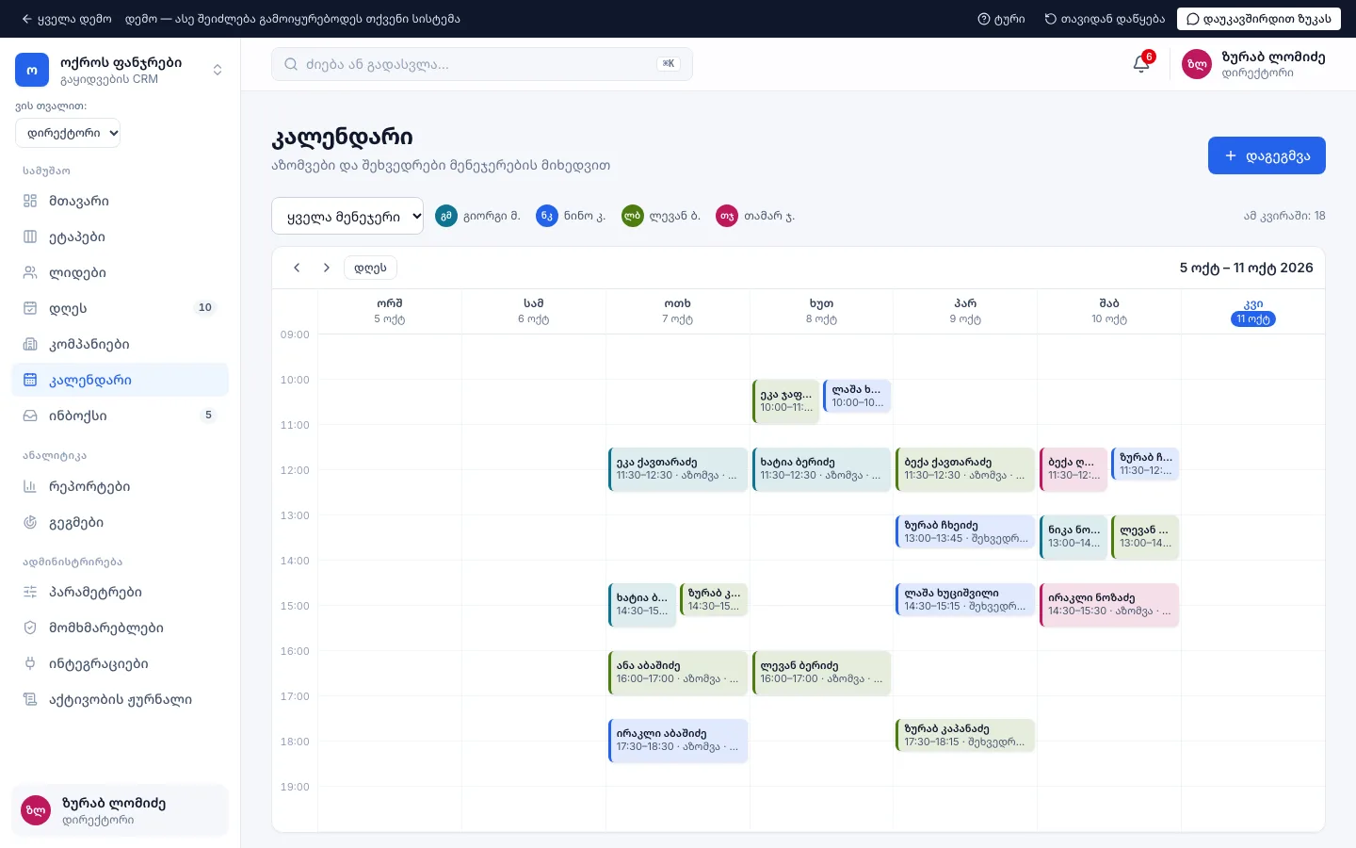
Task: Click the დაგეგმვა schedule button
Action: tap(1267, 155)
